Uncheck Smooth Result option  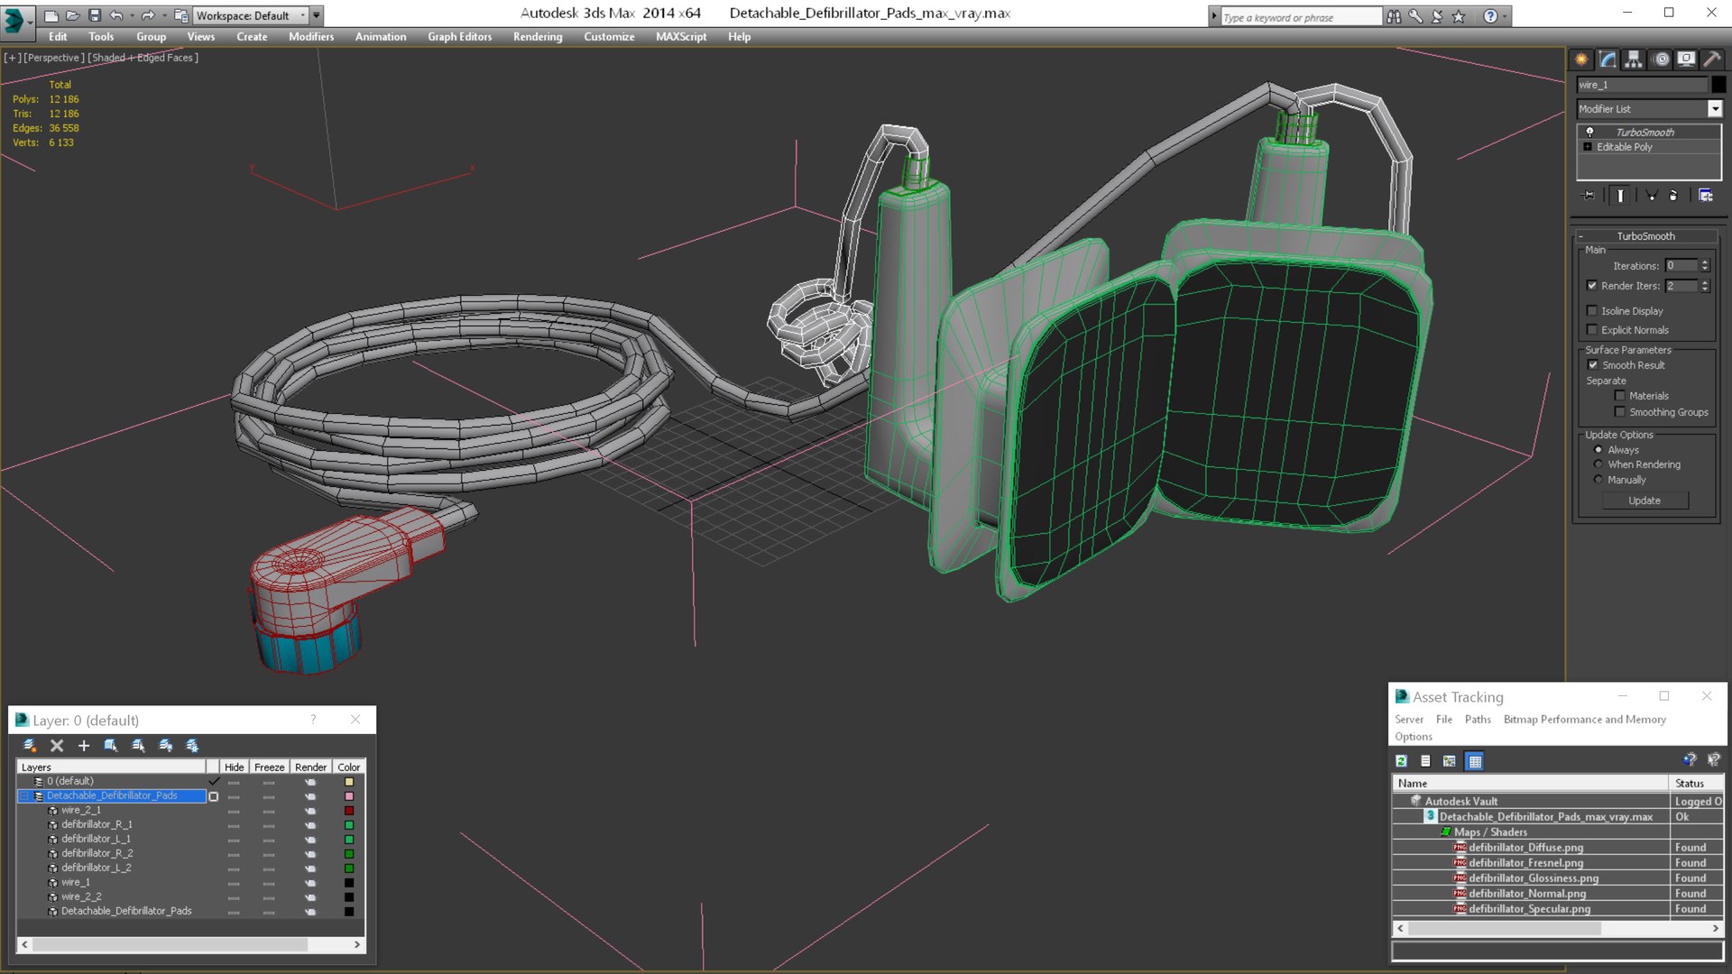tap(1592, 365)
